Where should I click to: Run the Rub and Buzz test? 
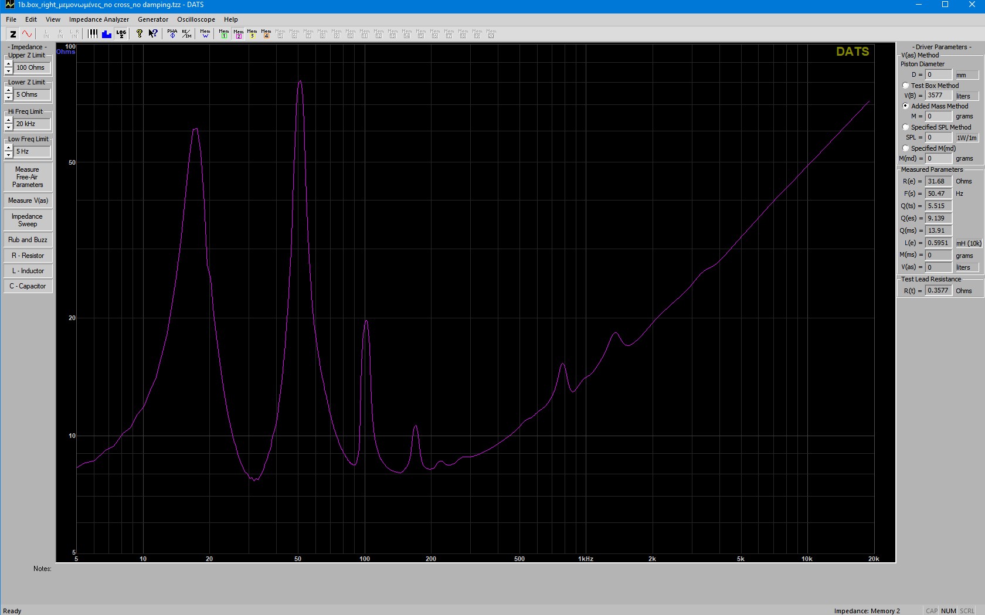[x=28, y=240]
